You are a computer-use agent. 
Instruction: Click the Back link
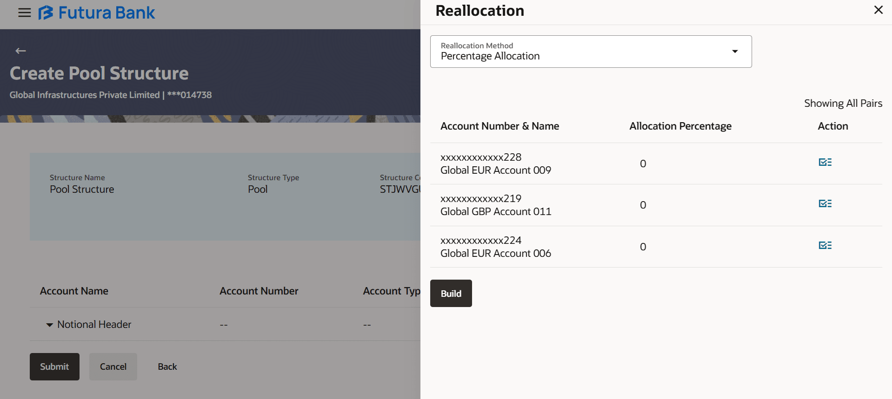[x=167, y=366]
